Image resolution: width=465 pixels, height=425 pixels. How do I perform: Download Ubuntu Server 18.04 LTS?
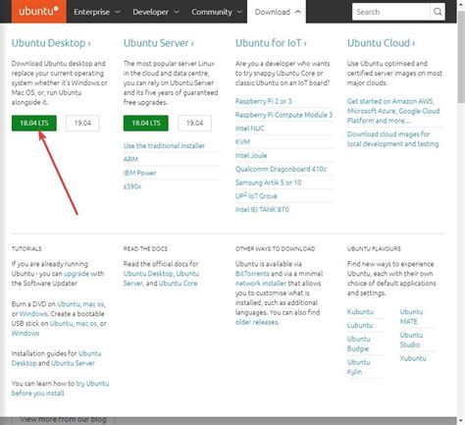tap(146, 123)
